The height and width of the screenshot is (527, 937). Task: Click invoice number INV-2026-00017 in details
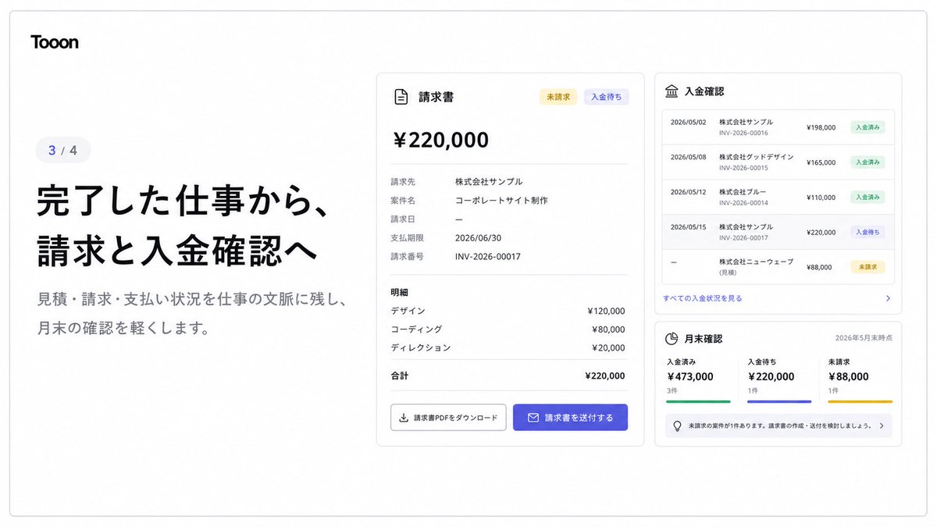488,256
